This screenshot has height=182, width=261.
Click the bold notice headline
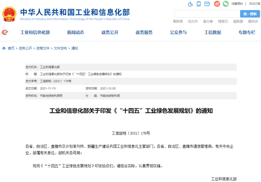(x=131, y=111)
